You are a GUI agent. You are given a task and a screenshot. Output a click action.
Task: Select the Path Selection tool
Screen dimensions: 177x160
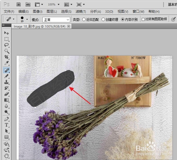coord(6,131)
